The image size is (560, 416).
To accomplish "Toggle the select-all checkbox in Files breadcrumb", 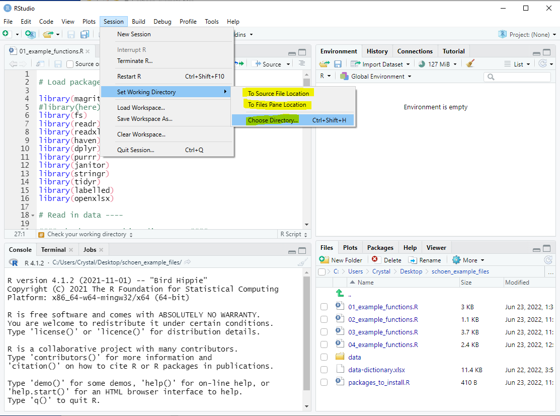I will 322,271.
